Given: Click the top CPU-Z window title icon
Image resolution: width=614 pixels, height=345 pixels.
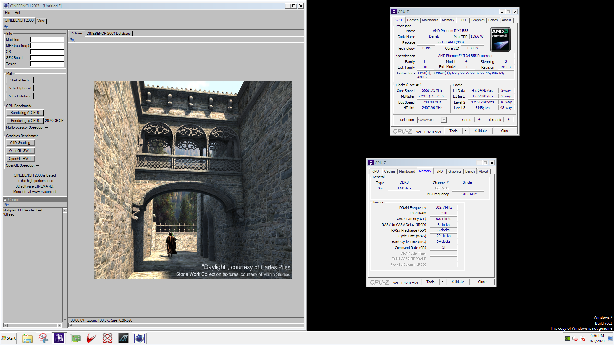Looking at the screenshot, I should [394, 11].
